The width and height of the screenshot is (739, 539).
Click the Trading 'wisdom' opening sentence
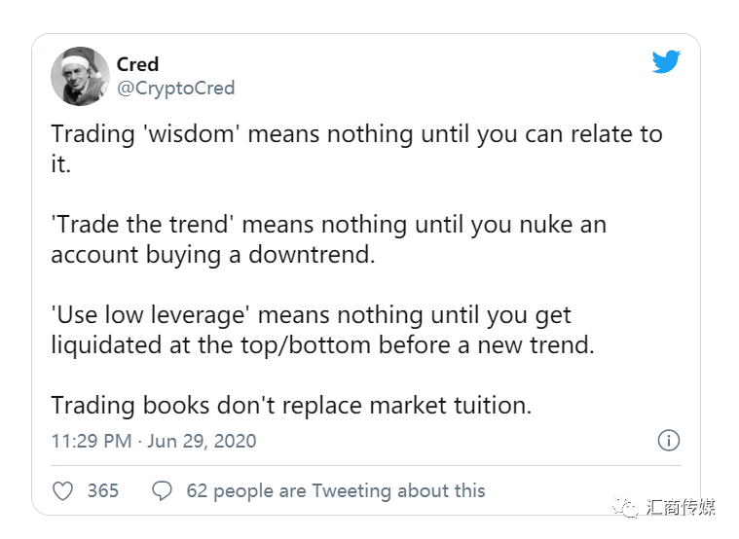356,134
